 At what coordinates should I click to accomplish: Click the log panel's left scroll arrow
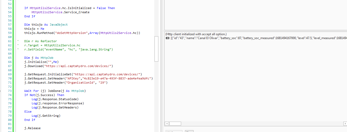click(167, 124)
